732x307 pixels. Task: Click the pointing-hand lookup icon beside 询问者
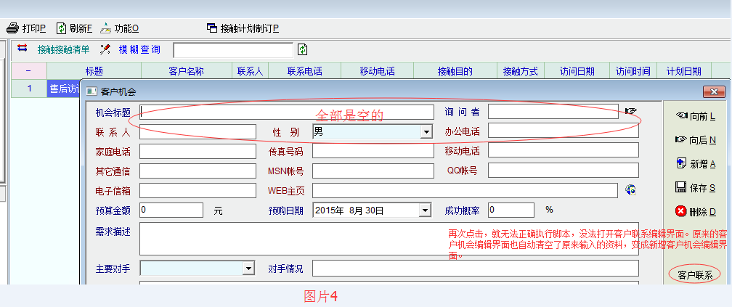click(630, 112)
